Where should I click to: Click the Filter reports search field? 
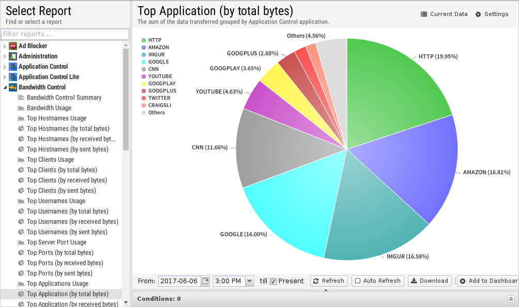[x=65, y=34]
